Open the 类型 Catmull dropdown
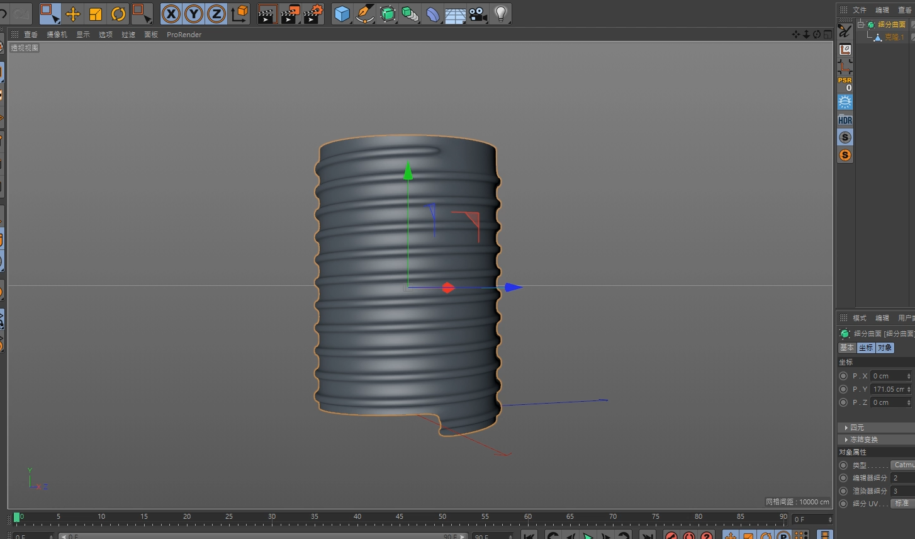The width and height of the screenshot is (915, 539). [902, 465]
